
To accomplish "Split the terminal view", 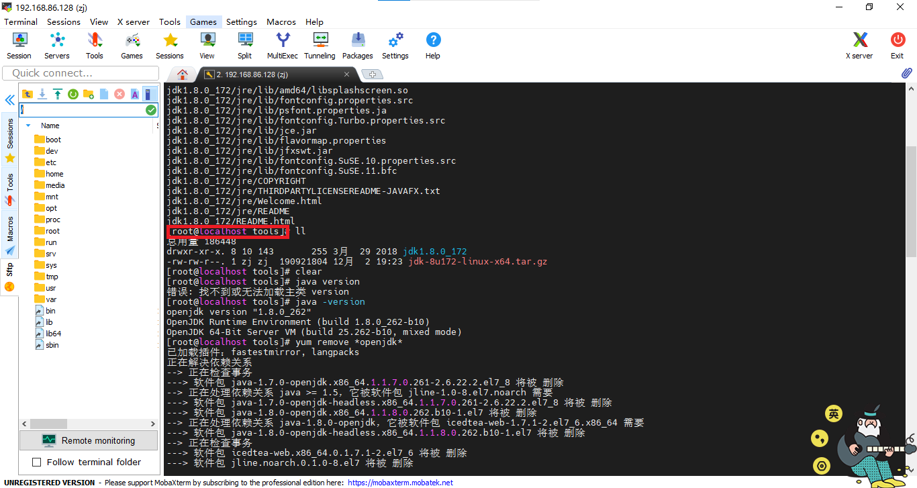I will click(x=244, y=46).
